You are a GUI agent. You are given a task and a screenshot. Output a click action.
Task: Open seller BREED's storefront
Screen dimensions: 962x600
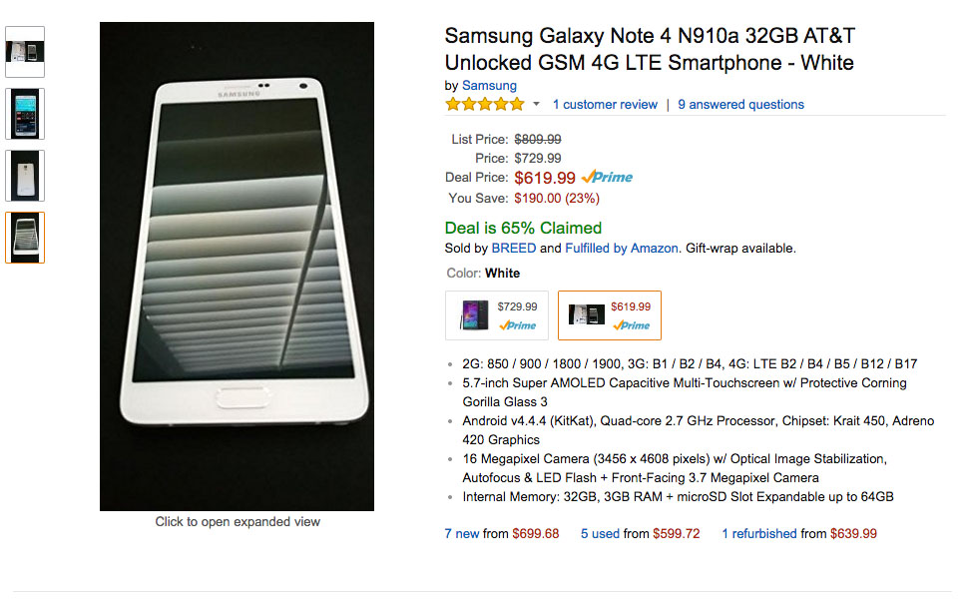pos(513,248)
